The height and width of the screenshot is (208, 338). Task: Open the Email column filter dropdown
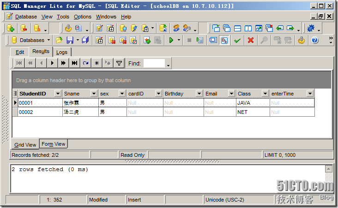pos(231,94)
